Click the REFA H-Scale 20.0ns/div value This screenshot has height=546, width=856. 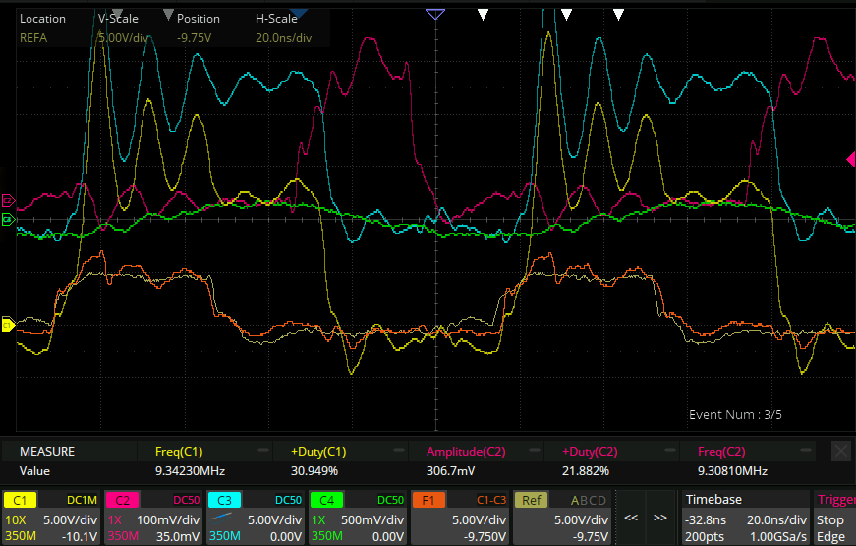(283, 38)
